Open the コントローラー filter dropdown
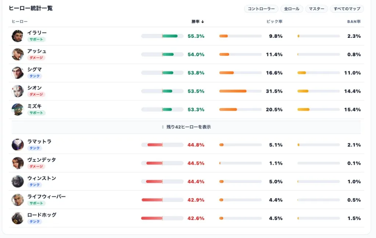Viewport: 376px width, 238px height. tap(261, 9)
